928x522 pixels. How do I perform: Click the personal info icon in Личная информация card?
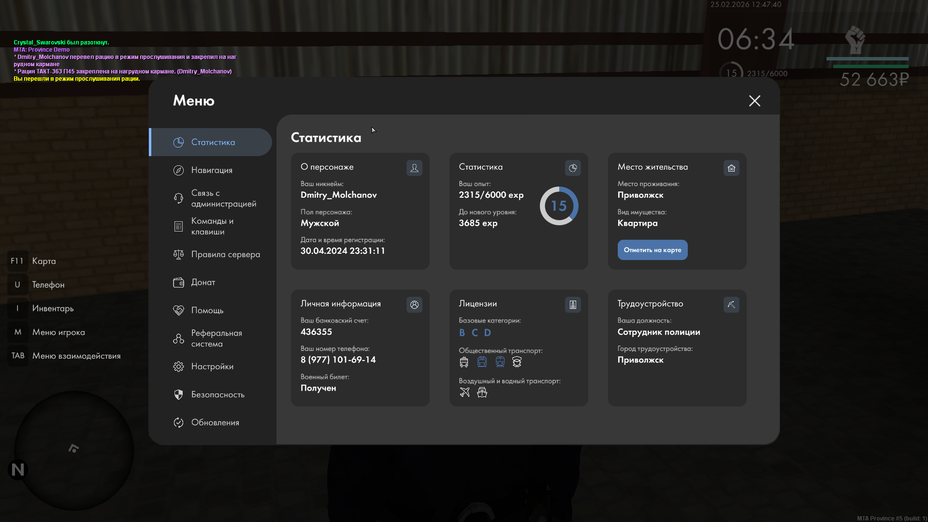tap(414, 304)
